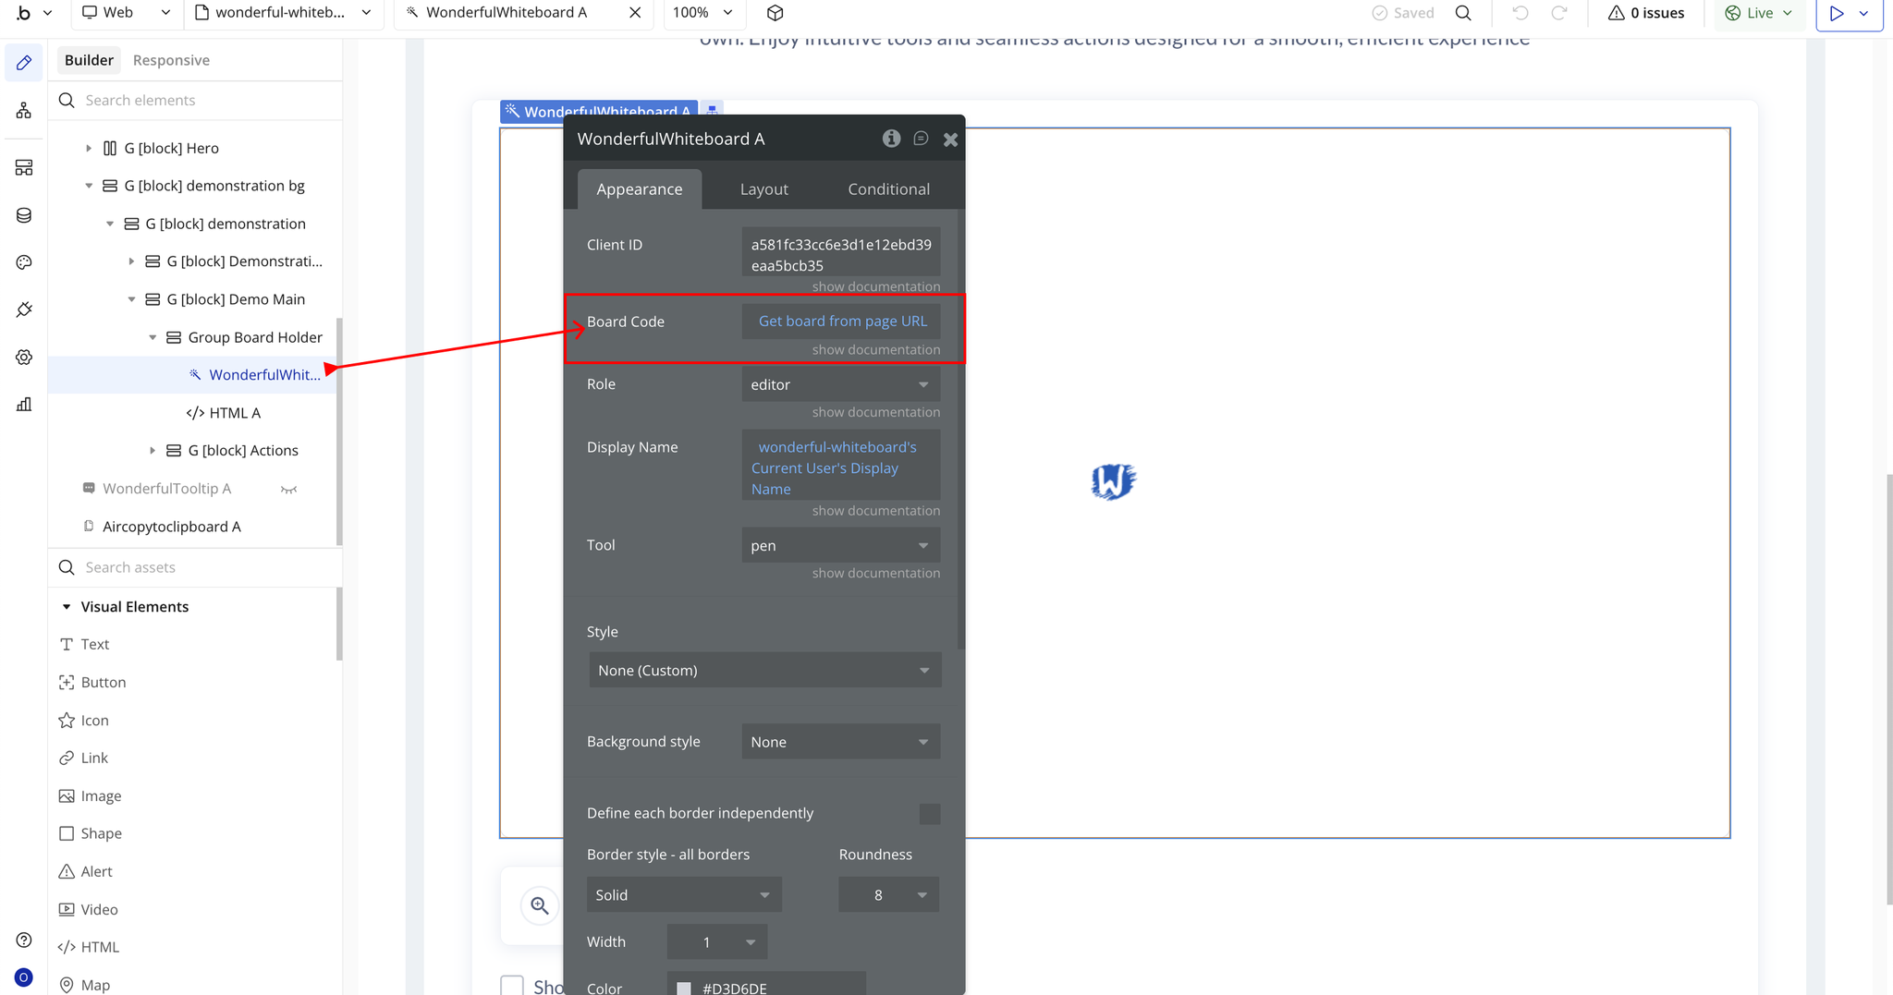Open the Settings gear icon in sidebar
Viewport: 1893px width, 995px height.
coord(24,358)
